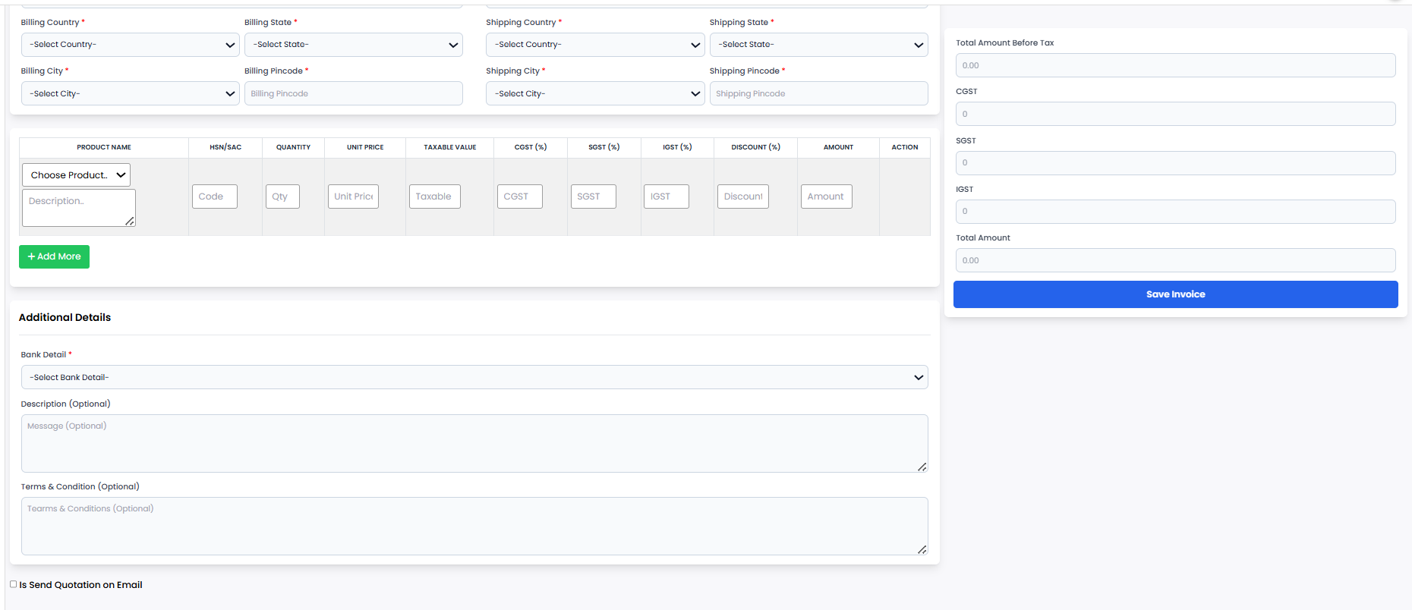
Task: Open the Billing Country dropdown
Action: click(130, 45)
